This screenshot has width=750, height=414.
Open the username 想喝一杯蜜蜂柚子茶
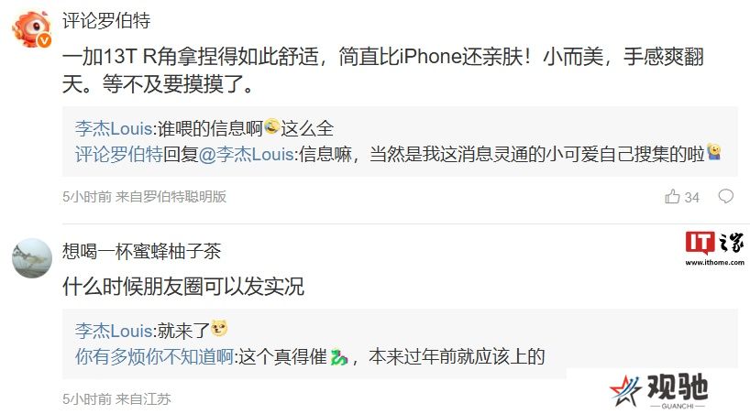pos(141,252)
